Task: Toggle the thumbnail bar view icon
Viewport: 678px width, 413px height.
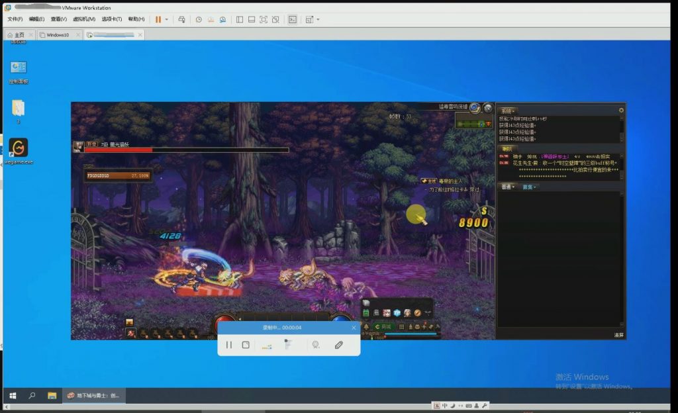Action: click(x=252, y=19)
